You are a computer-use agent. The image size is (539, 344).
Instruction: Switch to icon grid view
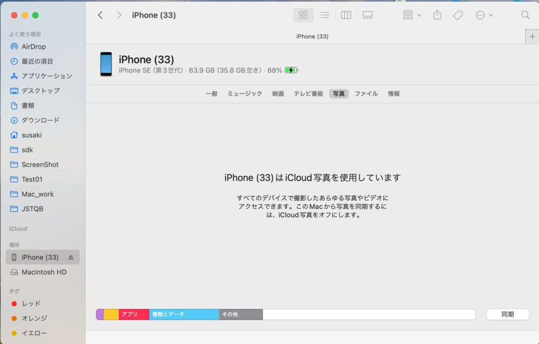pos(303,15)
